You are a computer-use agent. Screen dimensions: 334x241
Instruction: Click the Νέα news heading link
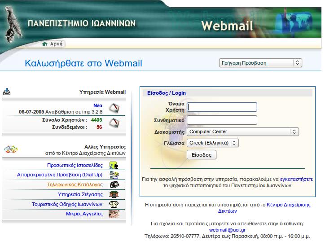pyautogui.click(x=98, y=105)
